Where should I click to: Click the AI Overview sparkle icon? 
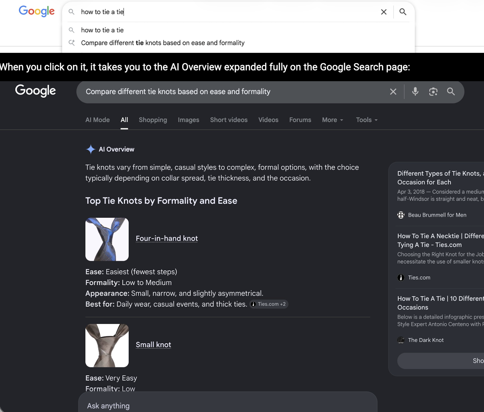tap(91, 149)
